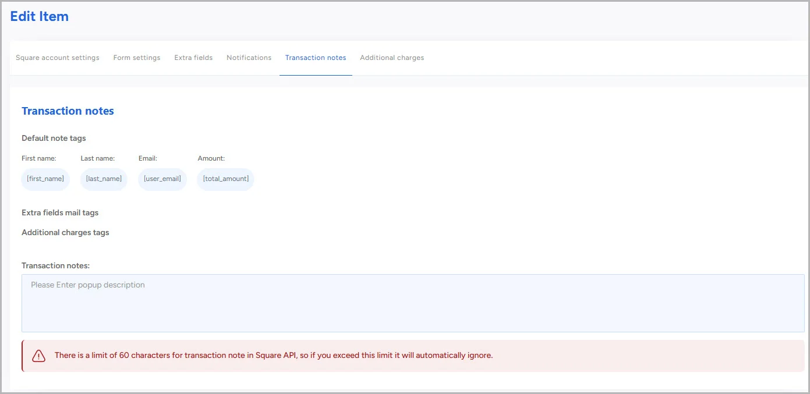Switch to the Additional charges tab
Image resolution: width=810 pixels, height=394 pixels.
(x=392, y=58)
